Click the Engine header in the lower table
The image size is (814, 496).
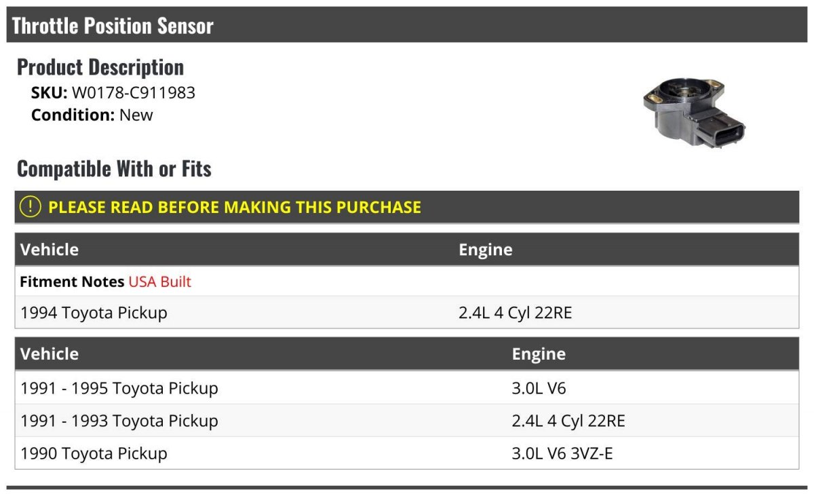tap(539, 354)
